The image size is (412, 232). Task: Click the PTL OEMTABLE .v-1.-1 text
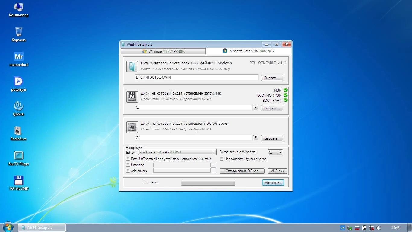click(268, 63)
